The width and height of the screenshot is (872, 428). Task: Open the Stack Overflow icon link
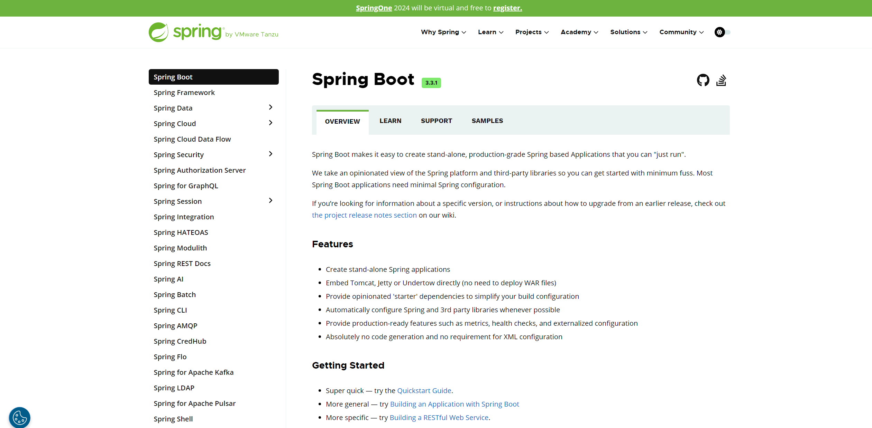click(721, 80)
